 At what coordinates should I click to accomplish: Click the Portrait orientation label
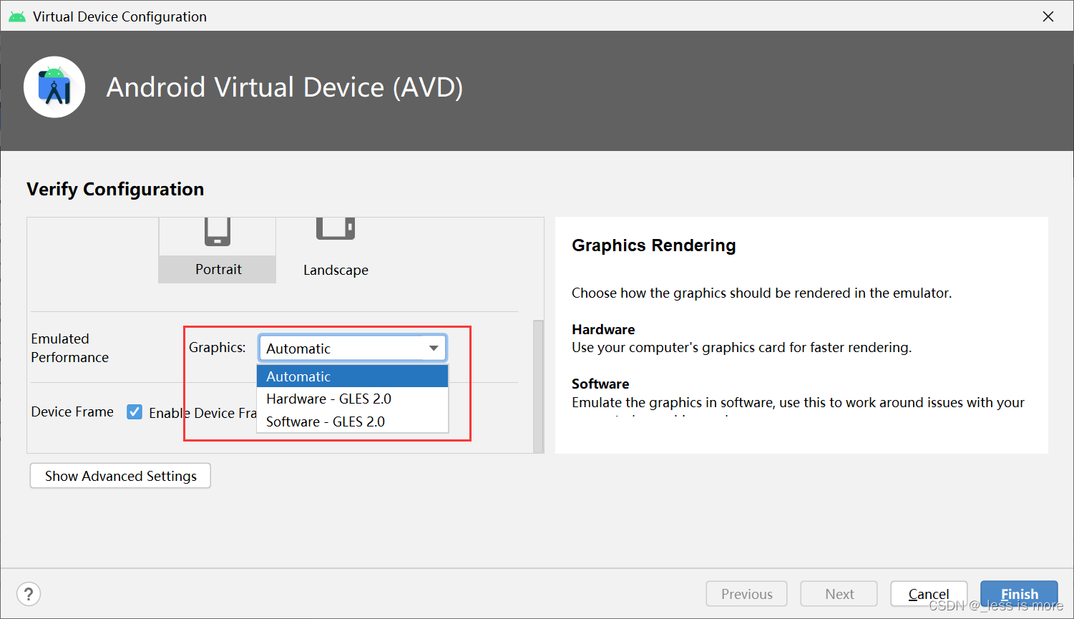click(x=218, y=269)
